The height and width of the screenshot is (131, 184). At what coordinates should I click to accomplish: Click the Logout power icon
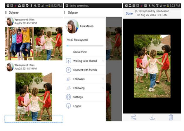point(69,106)
